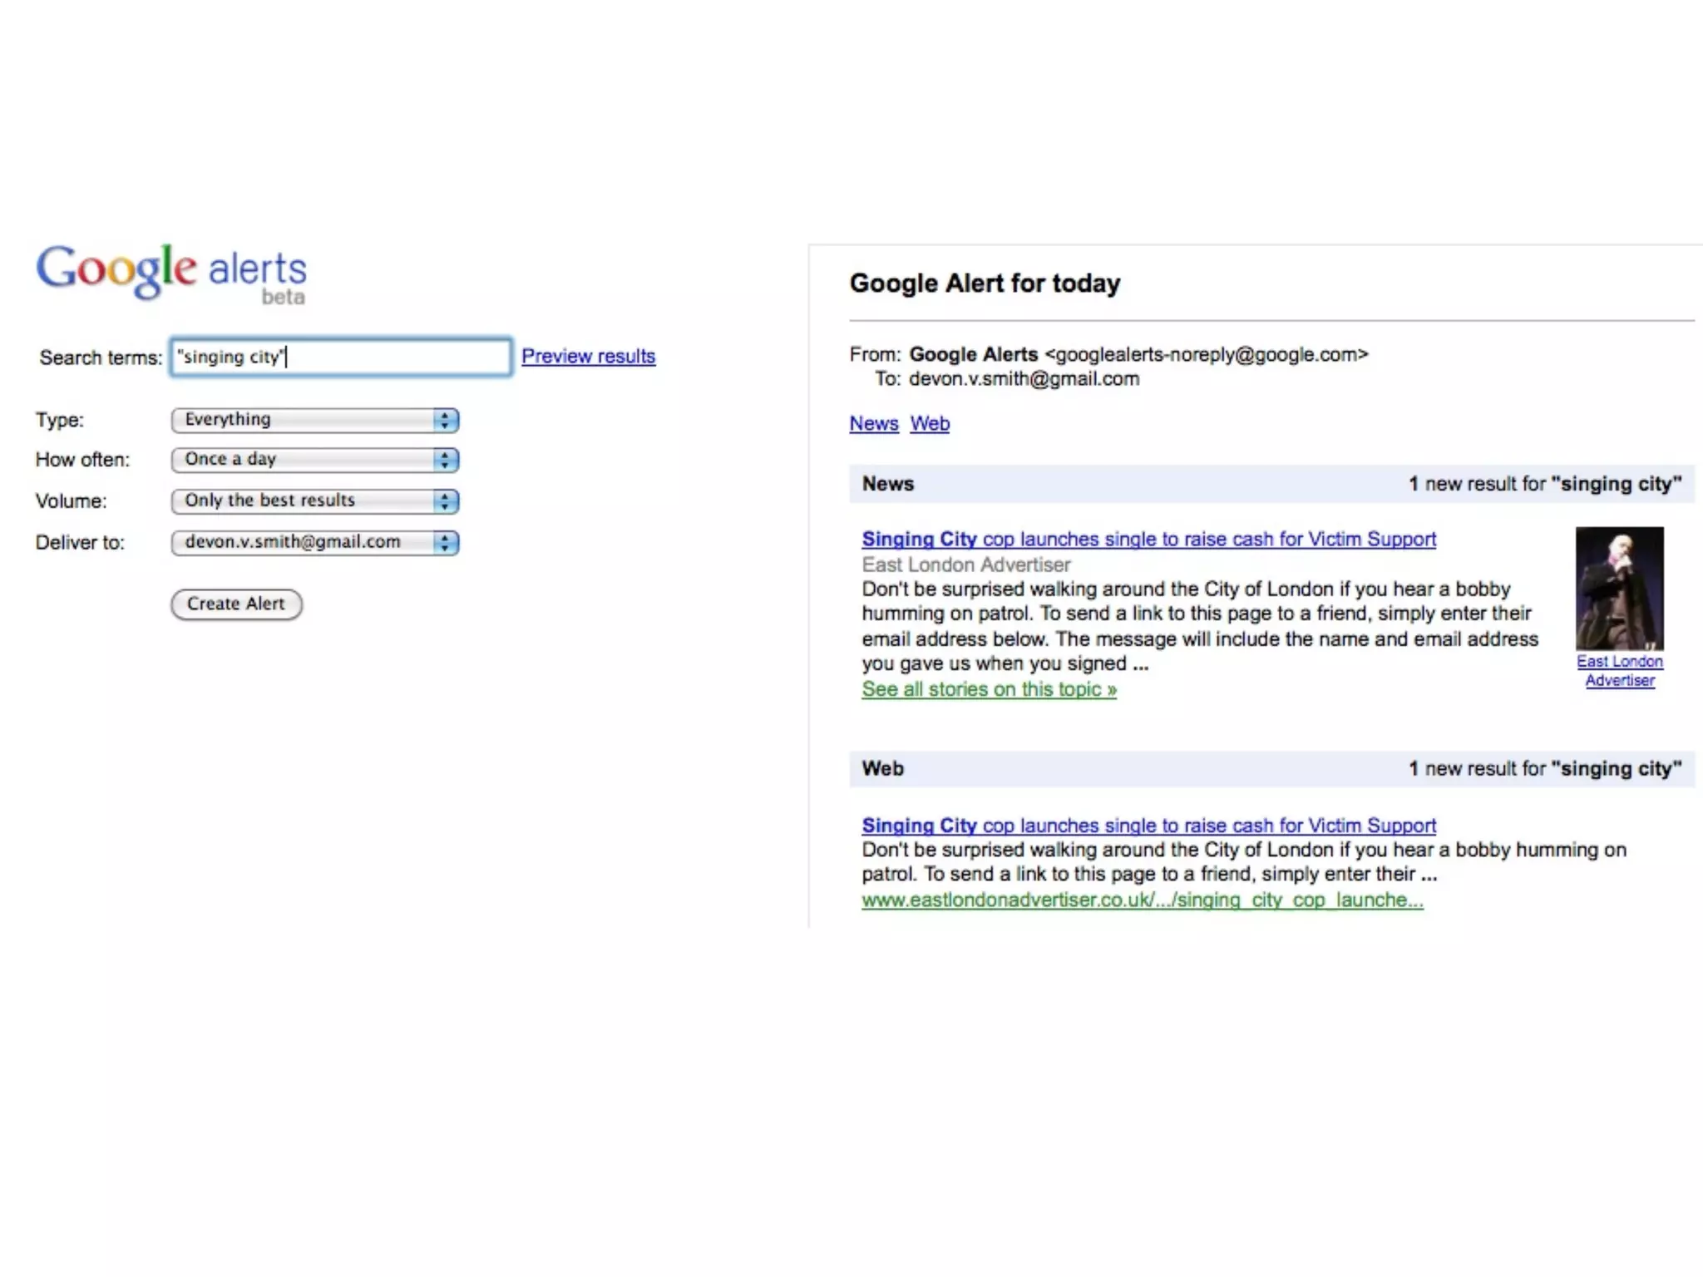The height and width of the screenshot is (1277, 1703).
Task: Click the Web section header bar
Action: pos(1271,769)
